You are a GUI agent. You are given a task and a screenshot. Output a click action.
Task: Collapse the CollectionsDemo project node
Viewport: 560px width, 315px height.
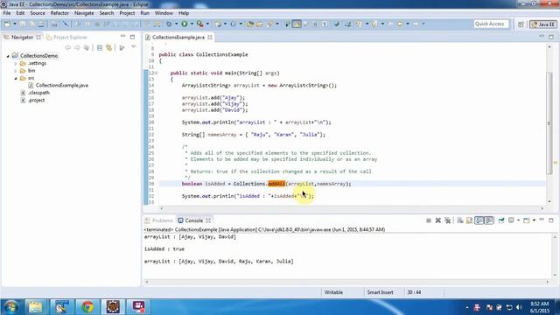(8, 56)
